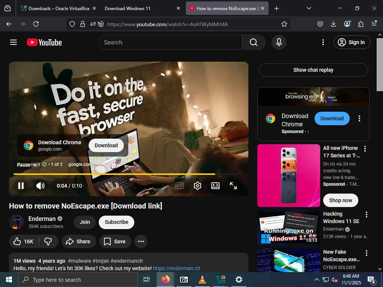383x287 pixels.
Task: Open YouTube settings three-dot menu
Action: coord(323,43)
